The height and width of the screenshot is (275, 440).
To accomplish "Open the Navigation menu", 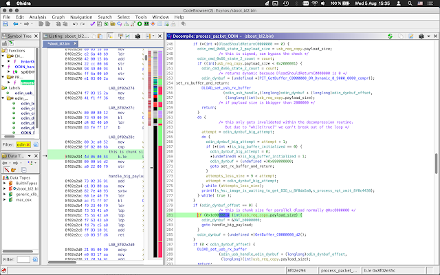I will [81, 17].
